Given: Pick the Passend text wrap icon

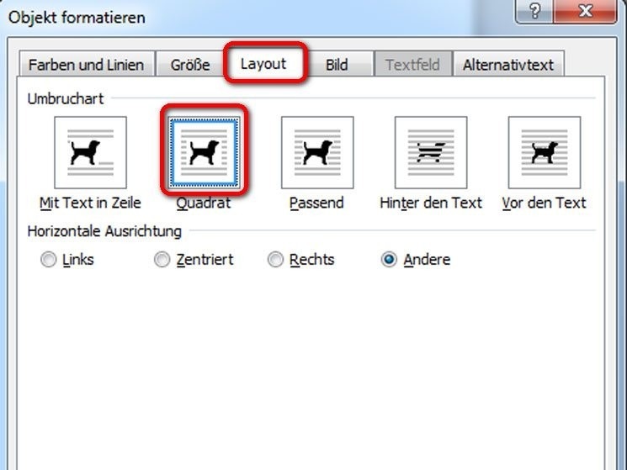Looking at the screenshot, I should [317, 152].
